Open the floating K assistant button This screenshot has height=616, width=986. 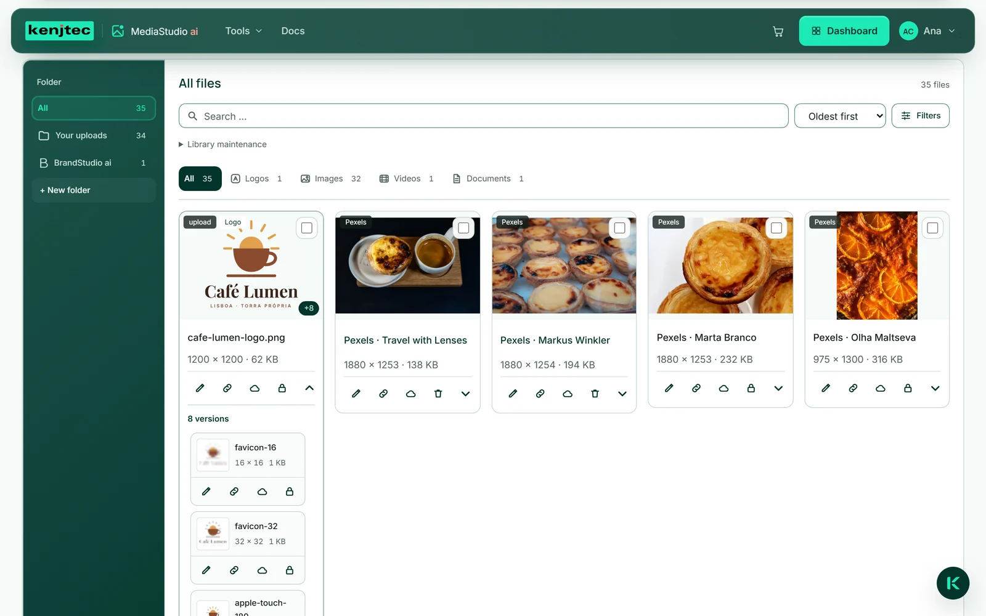[953, 583]
